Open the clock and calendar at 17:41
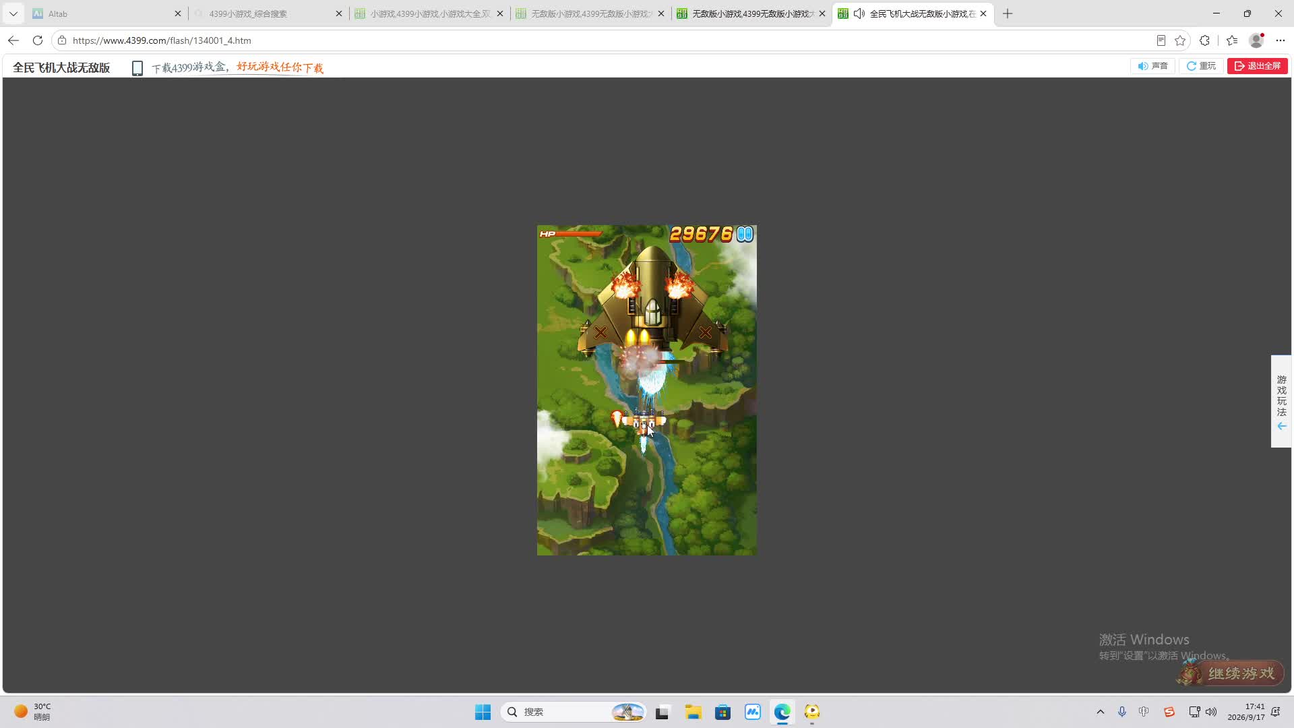This screenshot has width=1294, height=728. point(1246,712)
